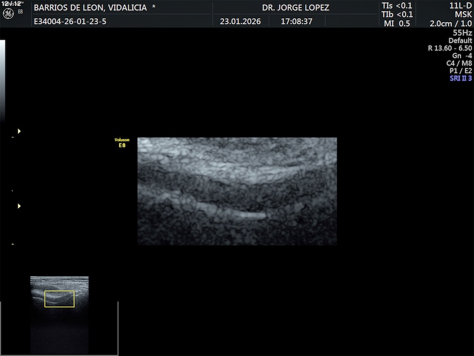The image size is (474, 356).
Task: Click the upper yellow focus marker arrow
Action: point(19,131)
